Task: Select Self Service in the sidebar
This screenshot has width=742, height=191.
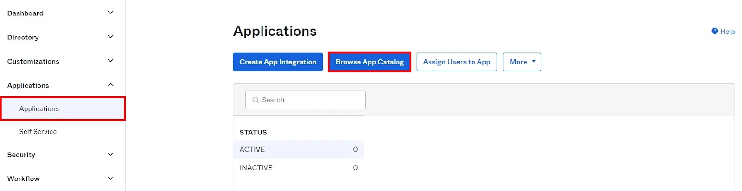Action: click(38, 132)
